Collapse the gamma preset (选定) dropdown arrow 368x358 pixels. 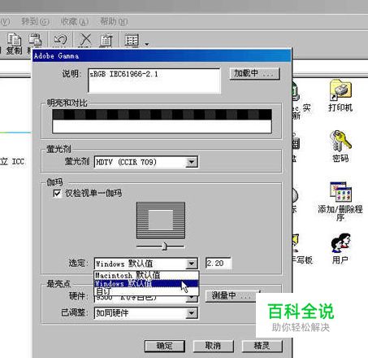[x=192, y=264]
